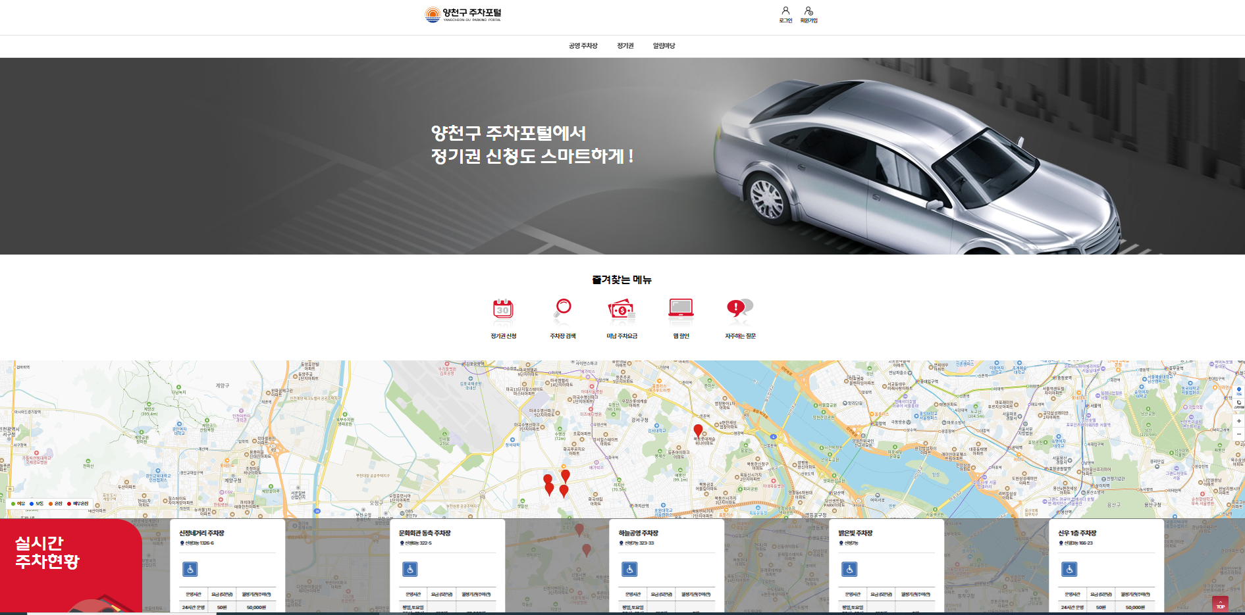Open the 정기권 menu

625,46
